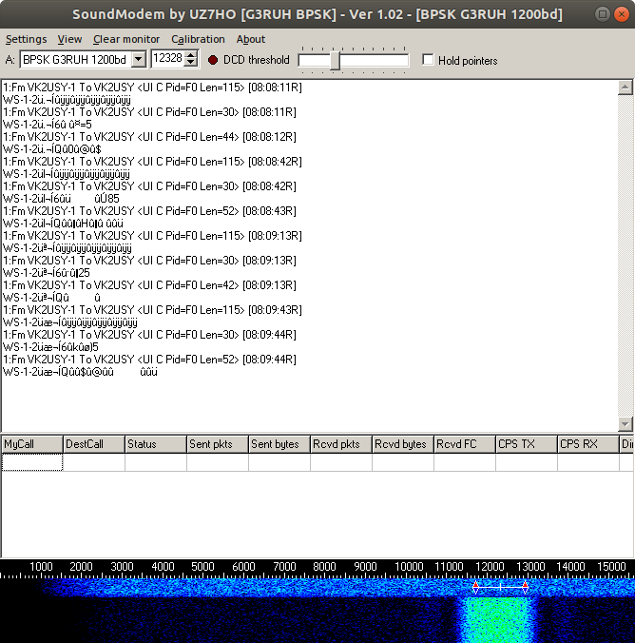Click the 12000 label on frequency scale
Screen dimensions: 635x643
[490, 567]
